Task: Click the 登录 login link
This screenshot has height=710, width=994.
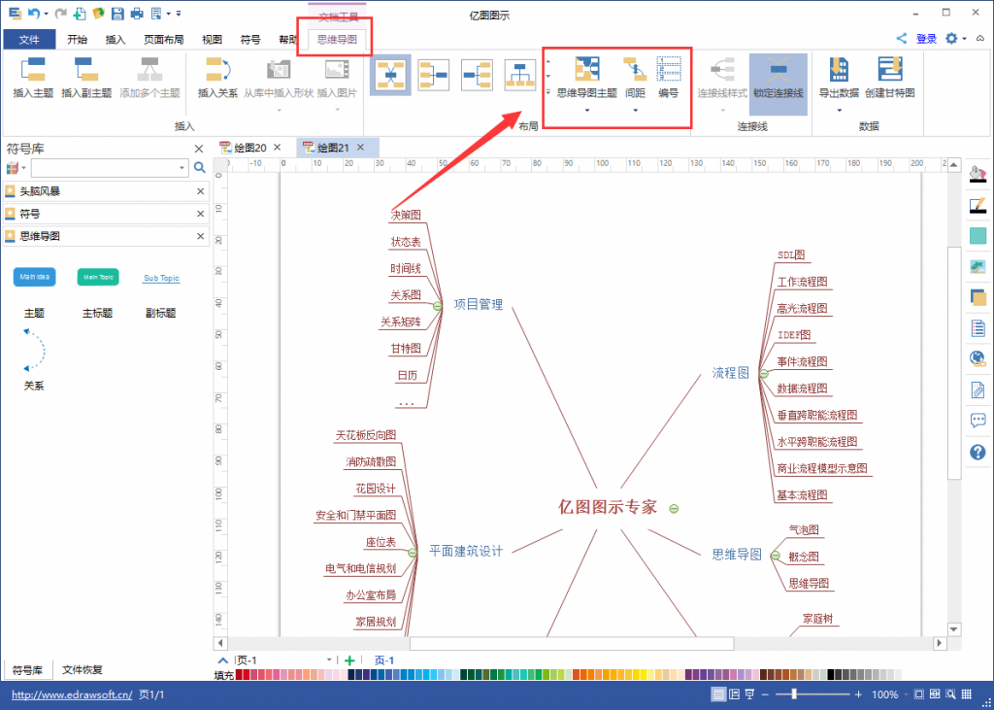Action: tap(926, 40)
